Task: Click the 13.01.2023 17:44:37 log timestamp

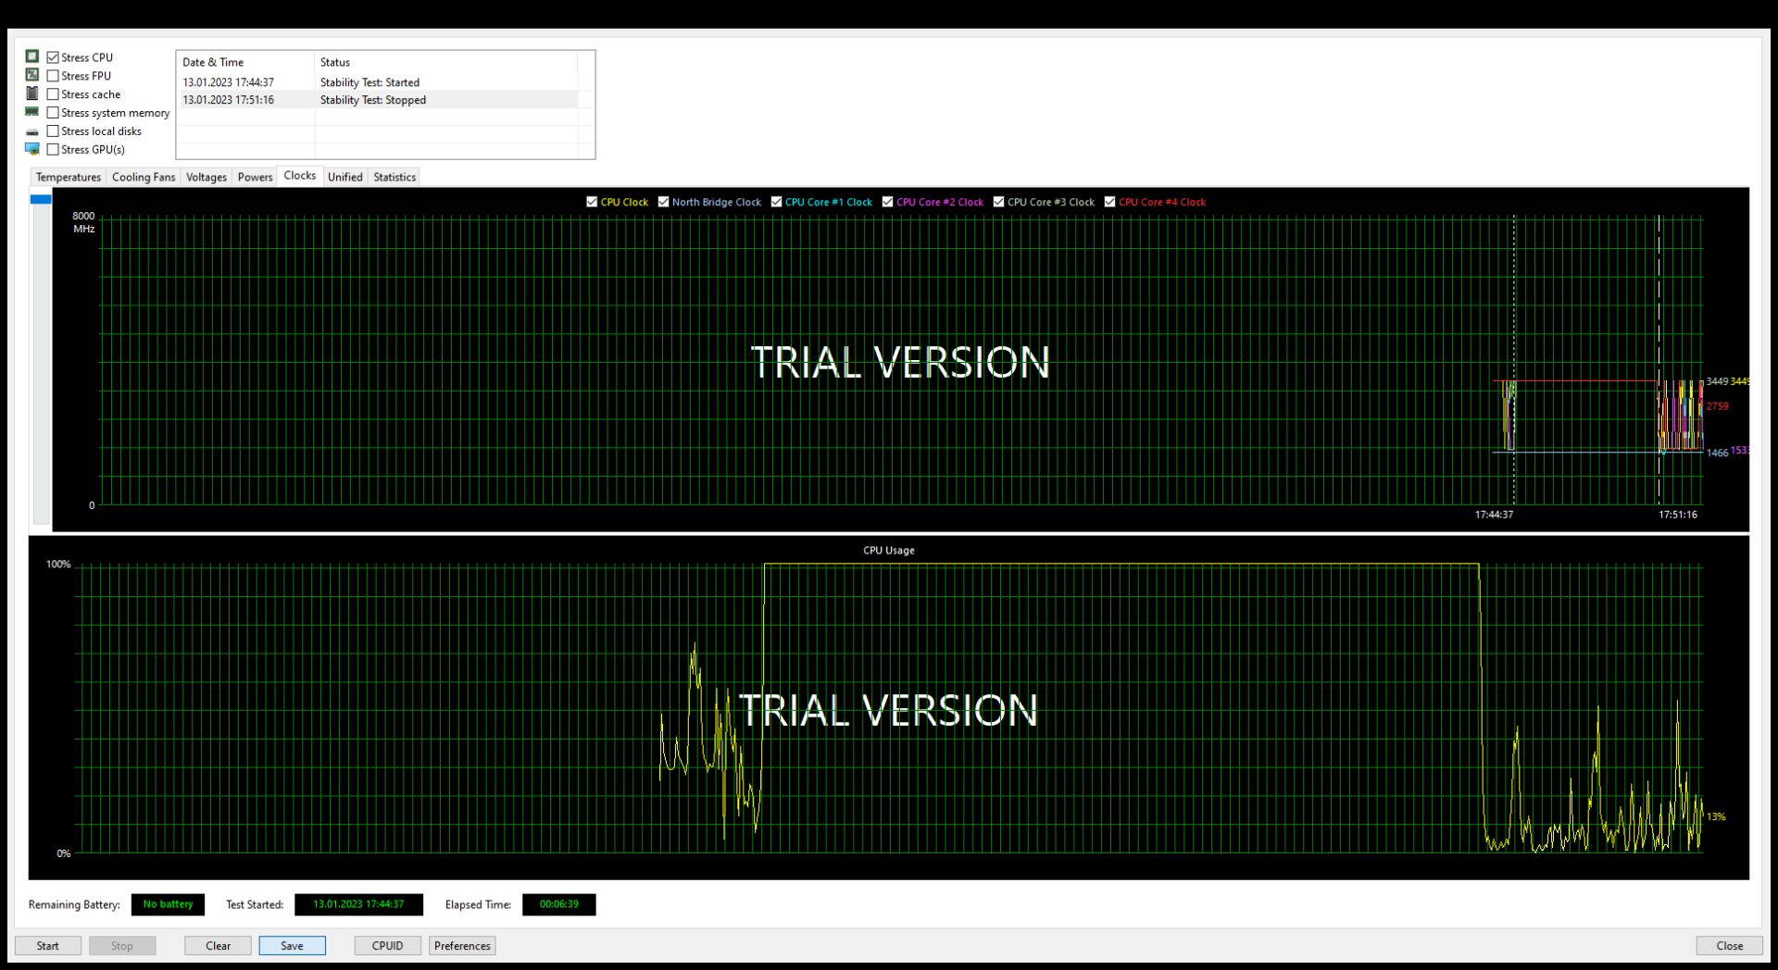Action: [228, 82]
